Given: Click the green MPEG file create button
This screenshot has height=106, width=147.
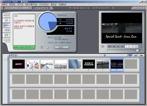Looking at the screenshot, I should 24,47.
